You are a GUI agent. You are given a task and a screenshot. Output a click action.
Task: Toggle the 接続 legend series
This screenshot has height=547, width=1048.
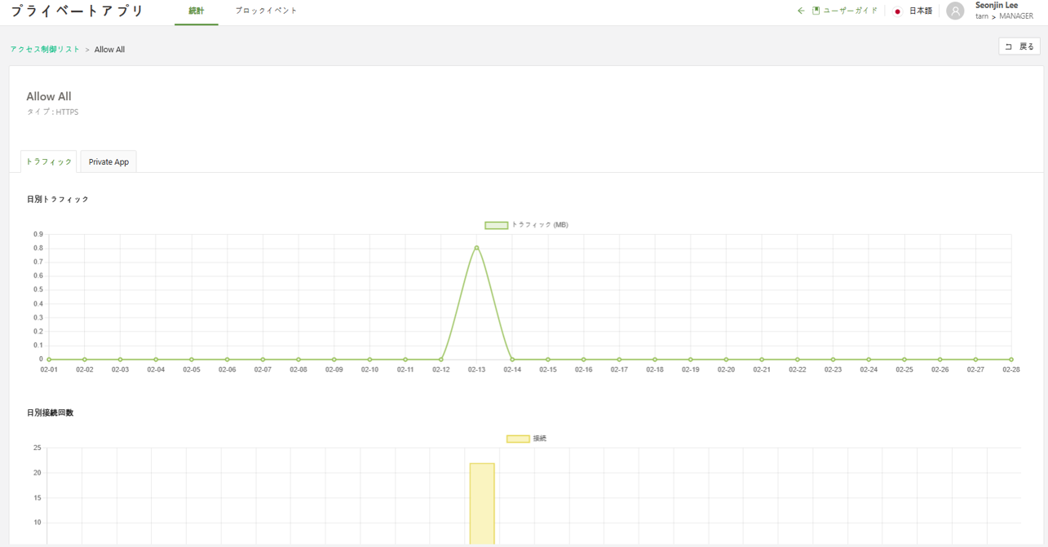[x=518, y=439]
